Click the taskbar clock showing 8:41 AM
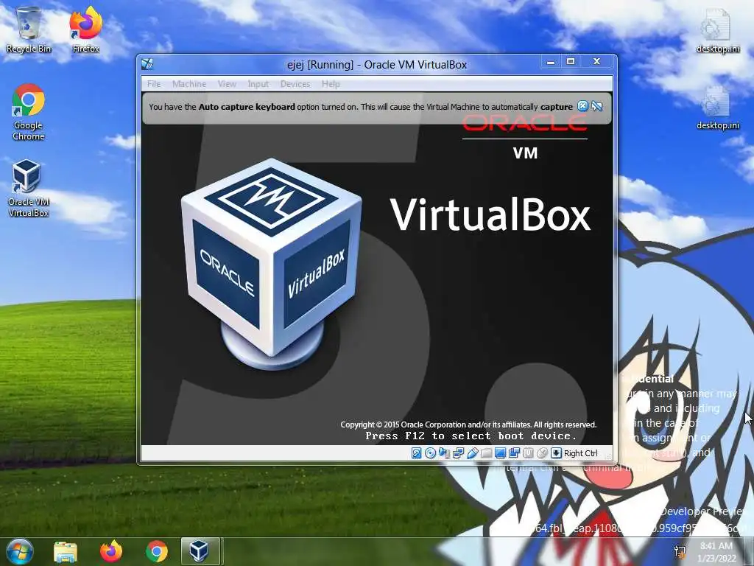The image size is (754, 566). pyautogui.click(x=716, y=552)
